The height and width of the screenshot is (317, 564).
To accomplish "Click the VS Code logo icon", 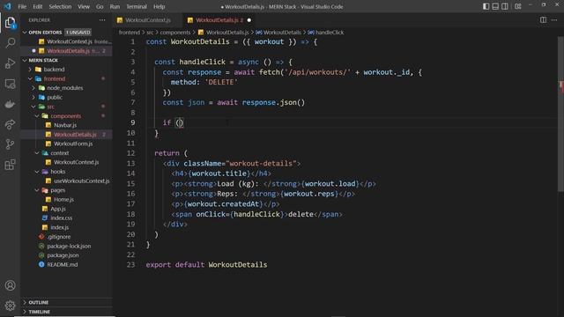I will tap(7, 6).
